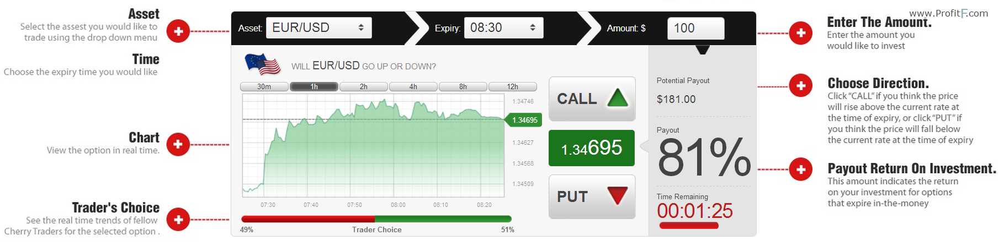Click the green 1.34695 price box
Screen dimensions: 999x246
[592, 148]
